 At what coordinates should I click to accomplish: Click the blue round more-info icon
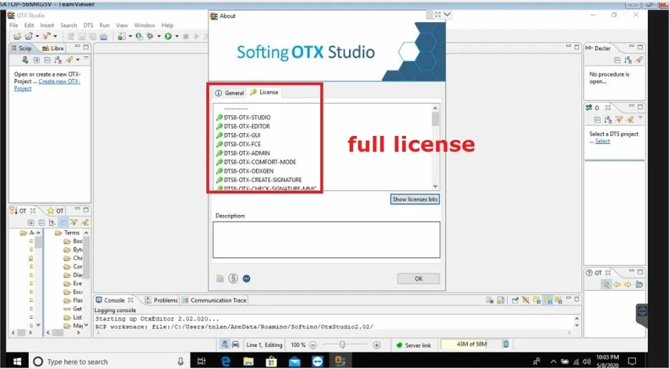click(247, 279)
